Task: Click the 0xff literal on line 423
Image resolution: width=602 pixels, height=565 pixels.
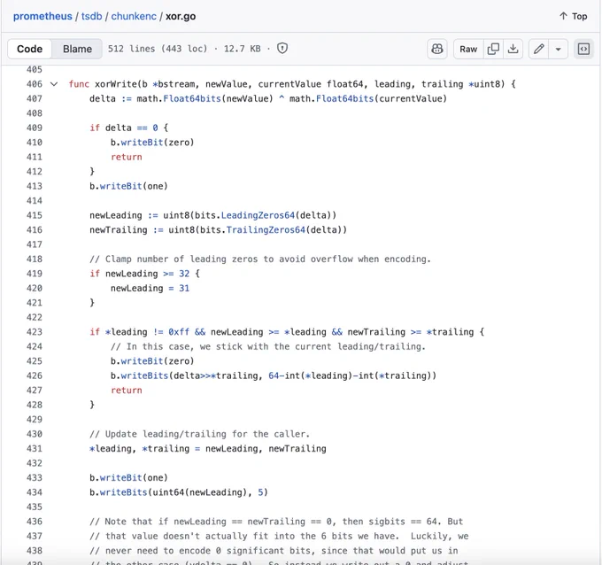Action: click(179, 332)
